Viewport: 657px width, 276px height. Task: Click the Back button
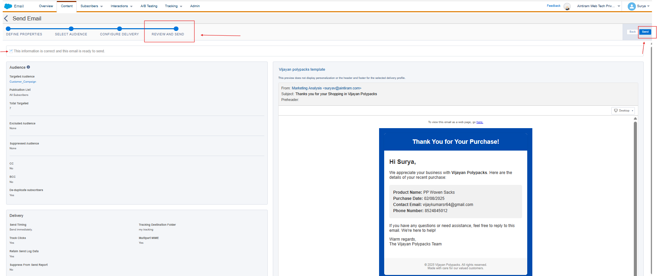[x=632, y=32]
